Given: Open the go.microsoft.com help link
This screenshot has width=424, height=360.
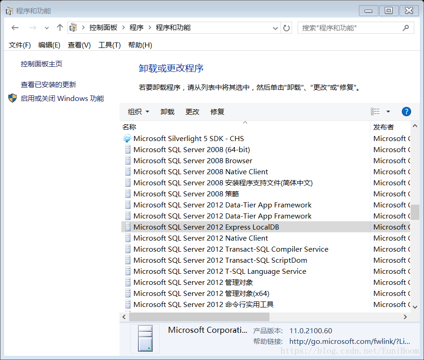Looking at the screenshot, I should pos(350,342).
